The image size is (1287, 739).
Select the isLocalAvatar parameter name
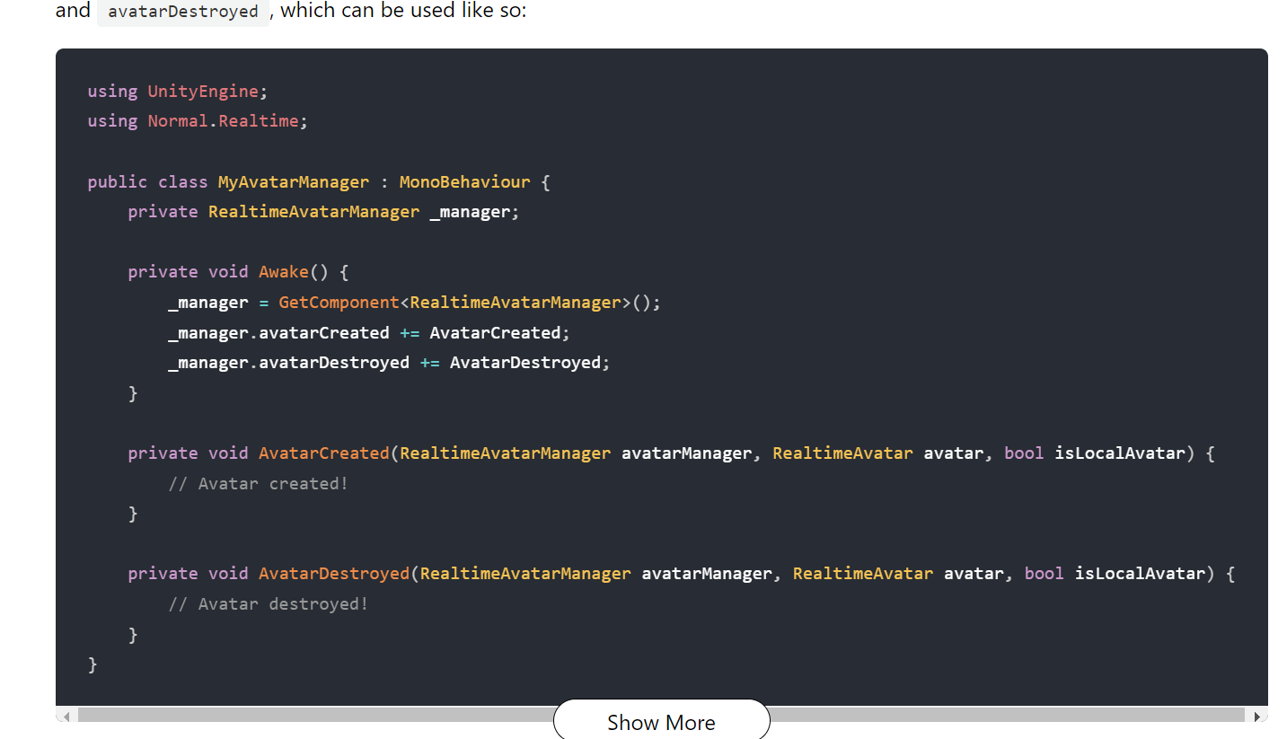pos(1119,453)
